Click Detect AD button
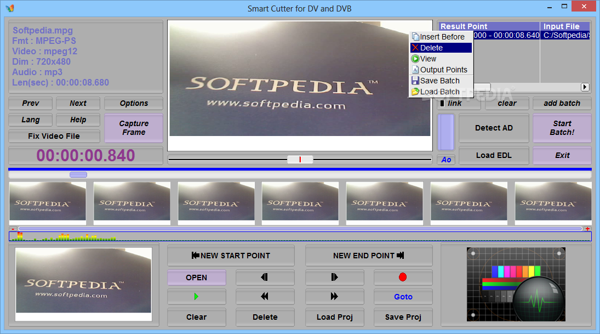Viewport: 600px width, 334px height. [494, 128]
